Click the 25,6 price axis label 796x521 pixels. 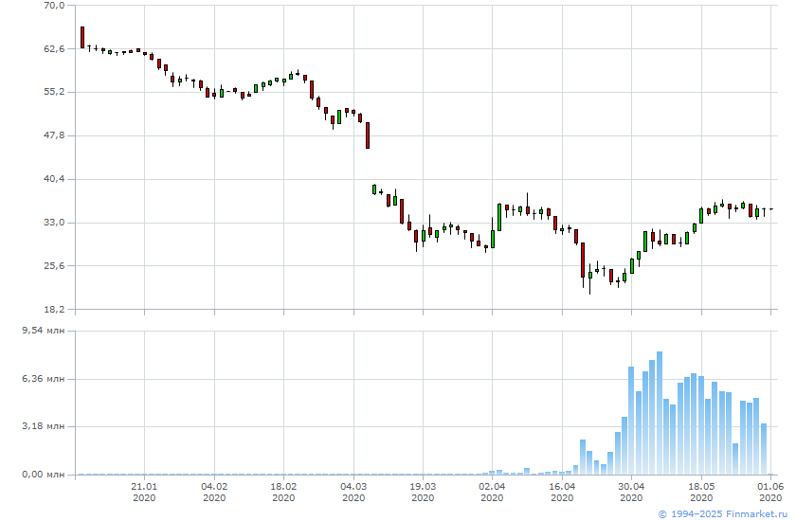(x=55, y=265)
